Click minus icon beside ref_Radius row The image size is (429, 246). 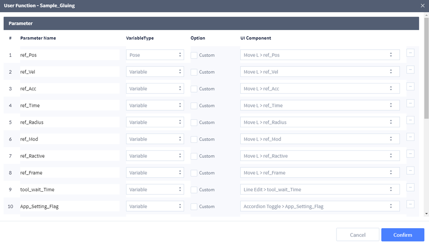[x=410, y=120]
